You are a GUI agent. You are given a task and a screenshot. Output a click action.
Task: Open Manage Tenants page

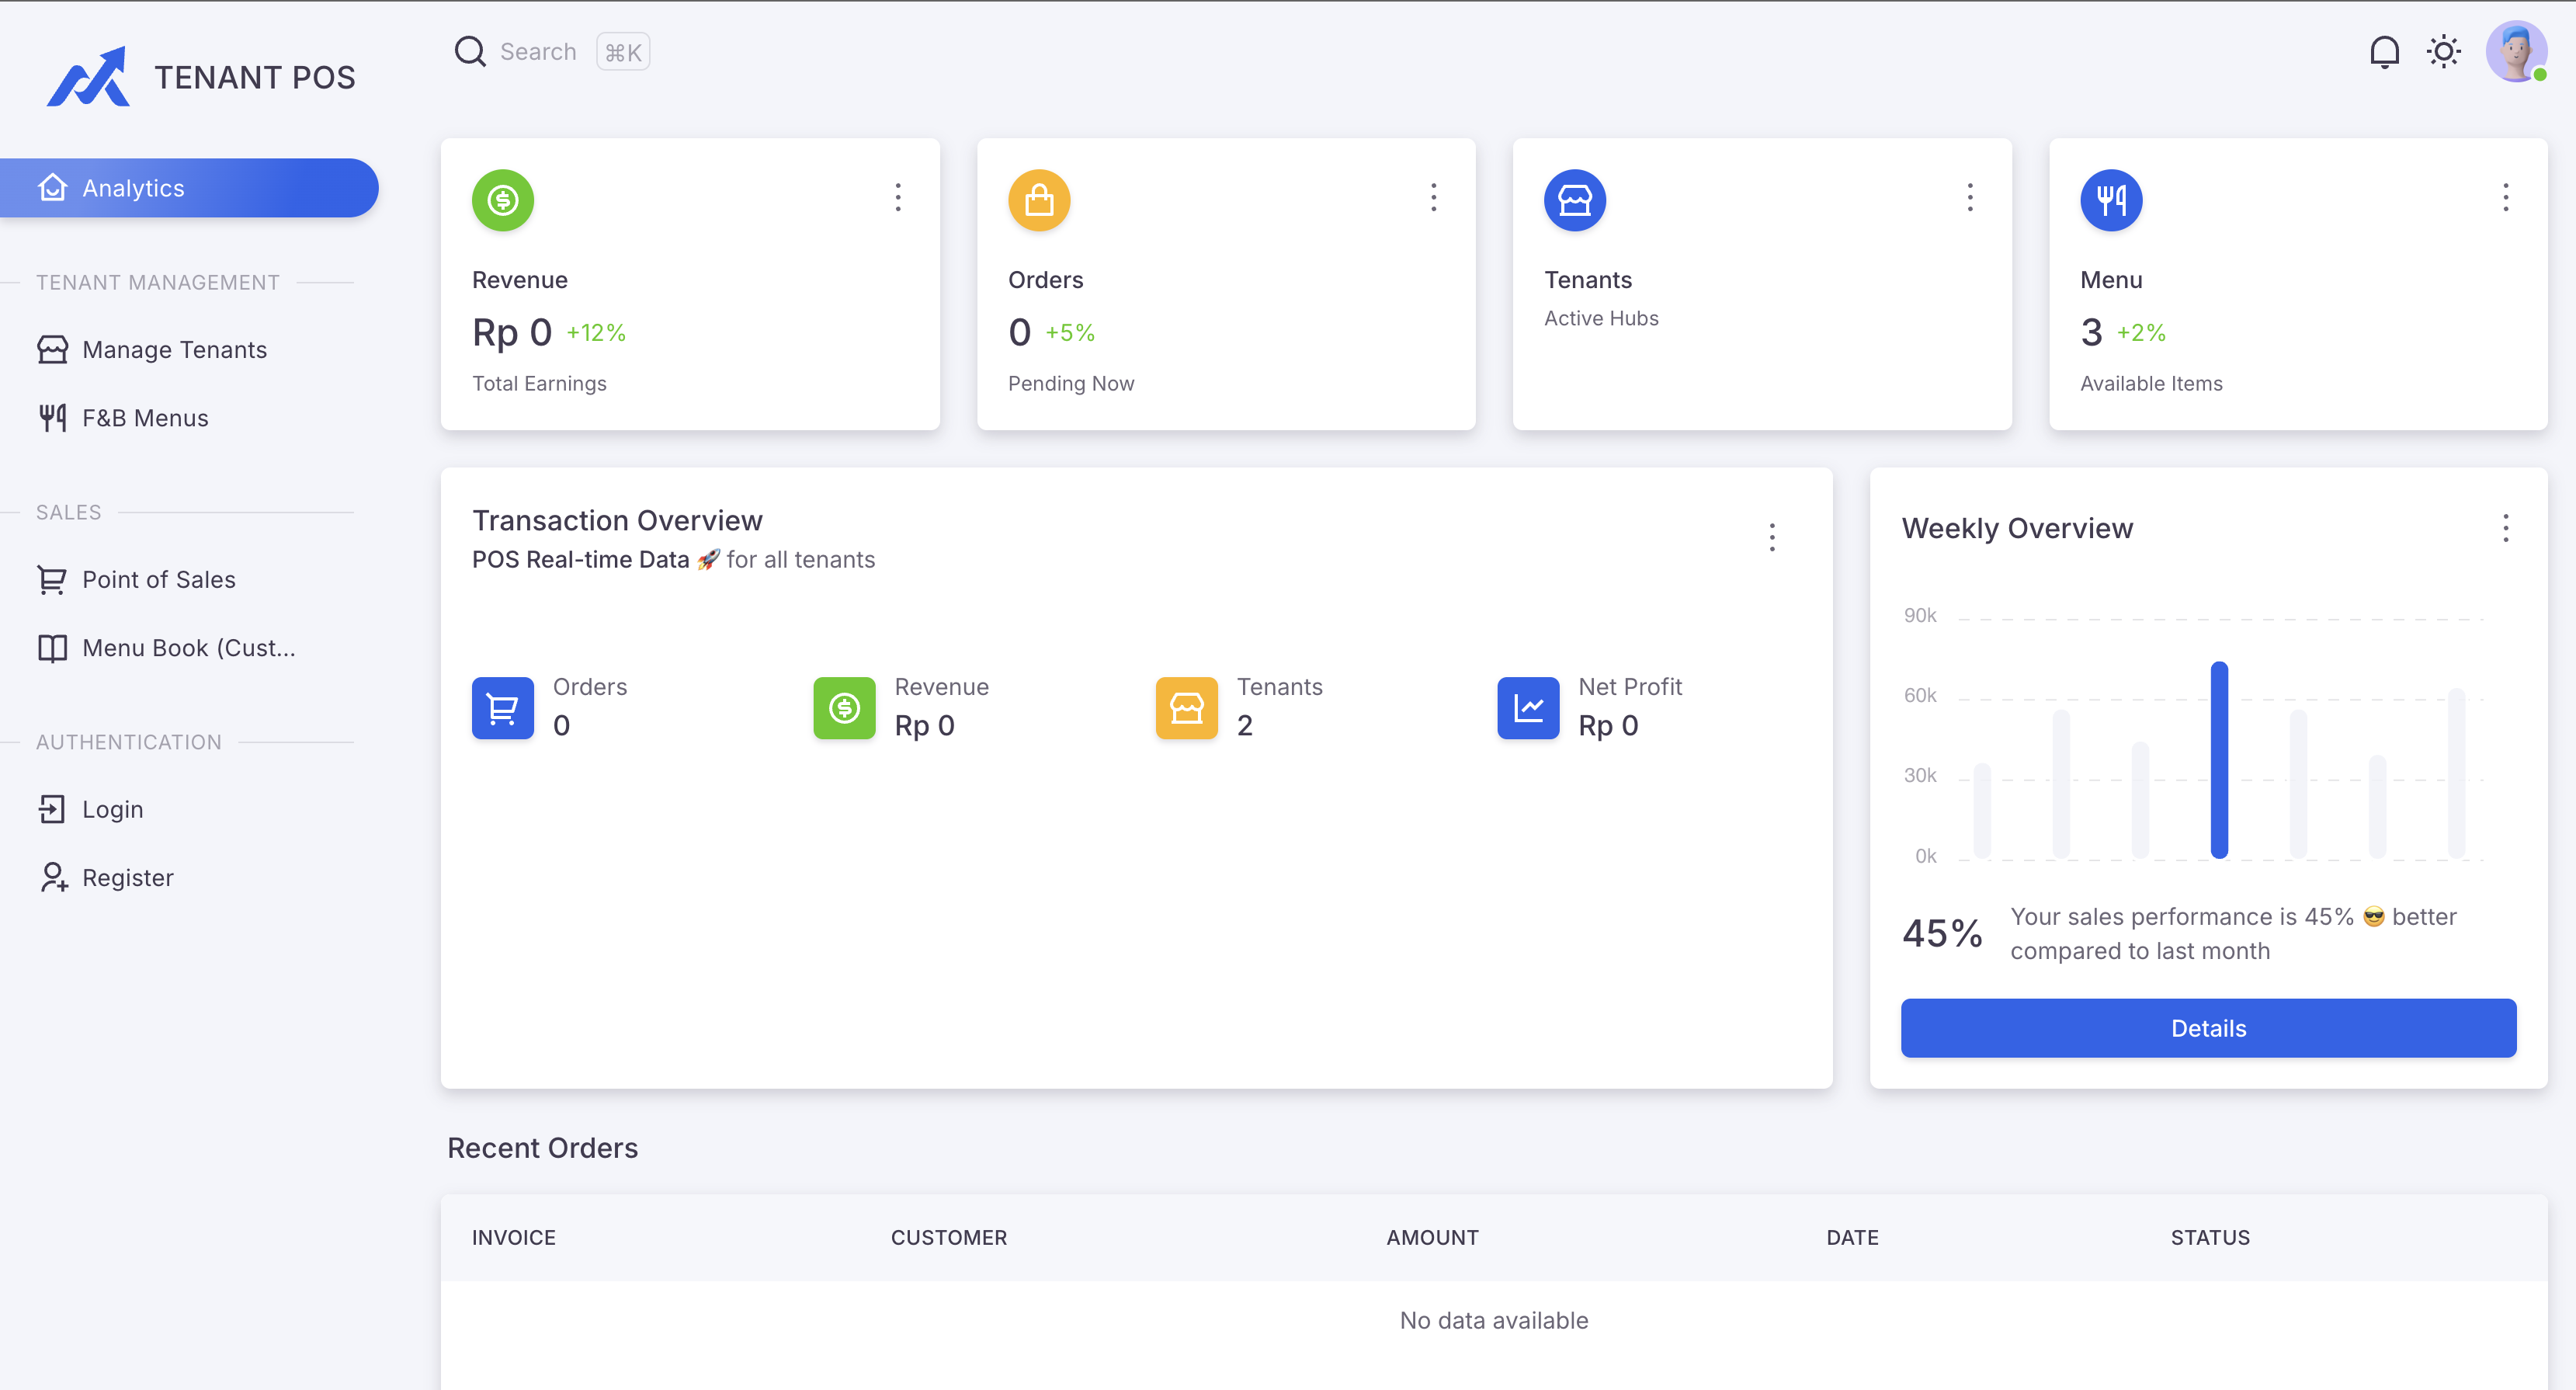point(189,350)
